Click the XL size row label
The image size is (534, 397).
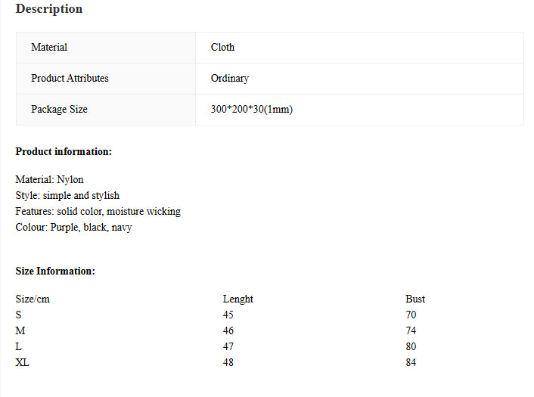pos(23,362)
